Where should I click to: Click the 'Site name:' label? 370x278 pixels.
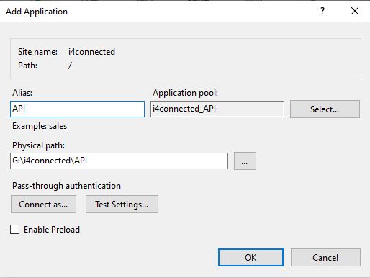click(x=37, y=52)
